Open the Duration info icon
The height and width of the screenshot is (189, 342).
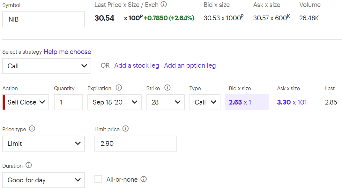[x=29, y=165]
